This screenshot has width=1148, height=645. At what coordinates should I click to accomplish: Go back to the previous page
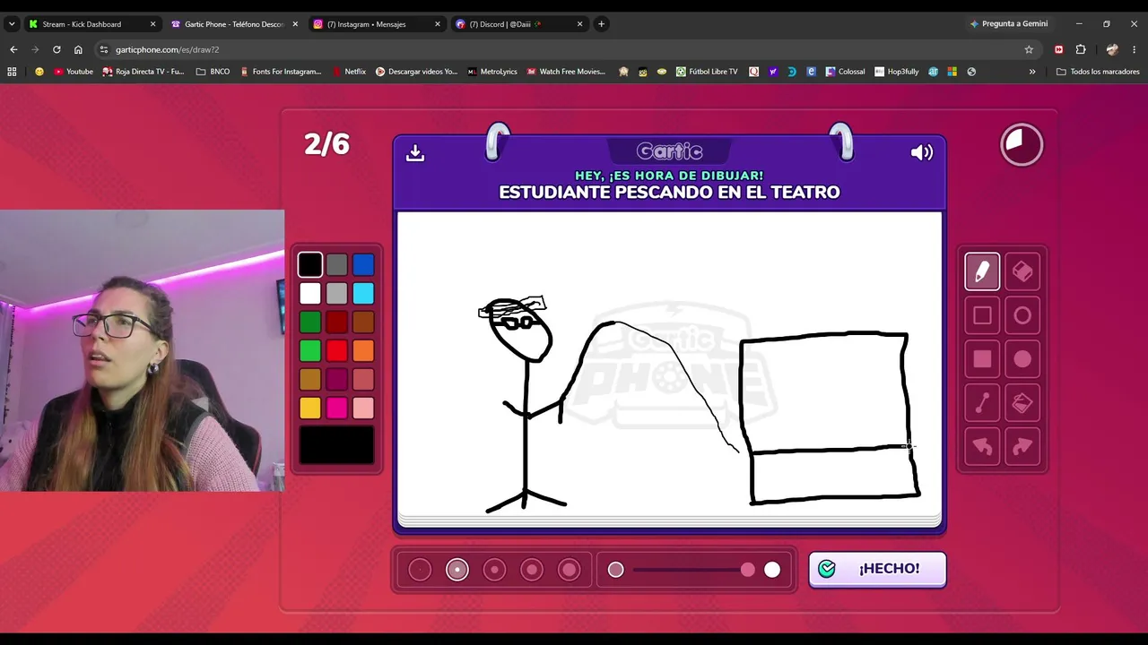click(x=13, y=49)
